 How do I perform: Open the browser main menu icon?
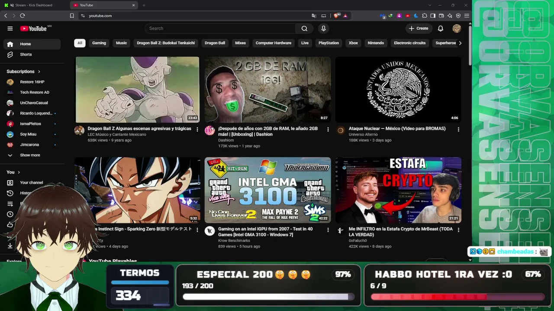click(467, 16)
